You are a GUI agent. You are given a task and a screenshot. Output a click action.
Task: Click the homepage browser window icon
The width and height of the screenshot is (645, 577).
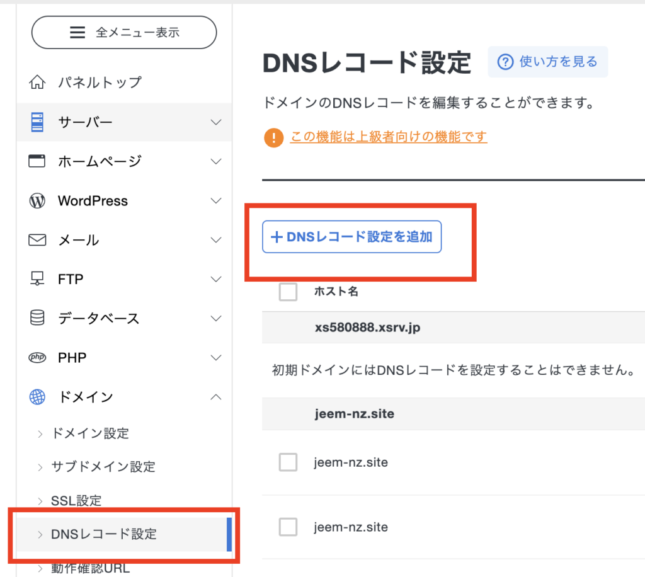pyautogui.click(x=38, y=161)
